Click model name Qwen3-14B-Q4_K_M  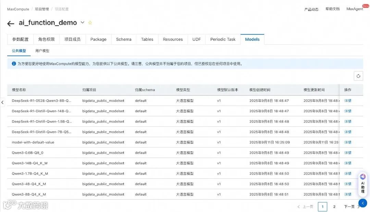(30, 163)
